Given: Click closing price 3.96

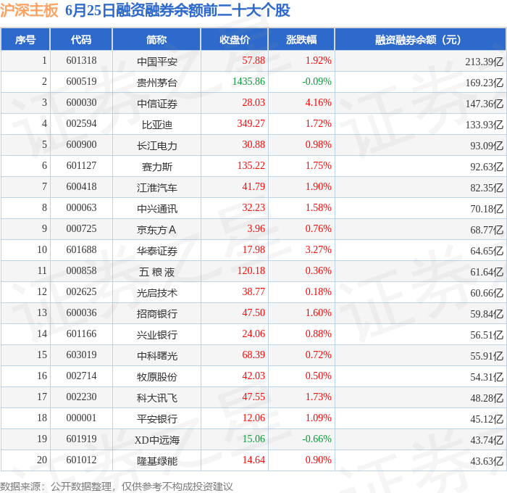Looking at the screenshot, I should 256,229.
